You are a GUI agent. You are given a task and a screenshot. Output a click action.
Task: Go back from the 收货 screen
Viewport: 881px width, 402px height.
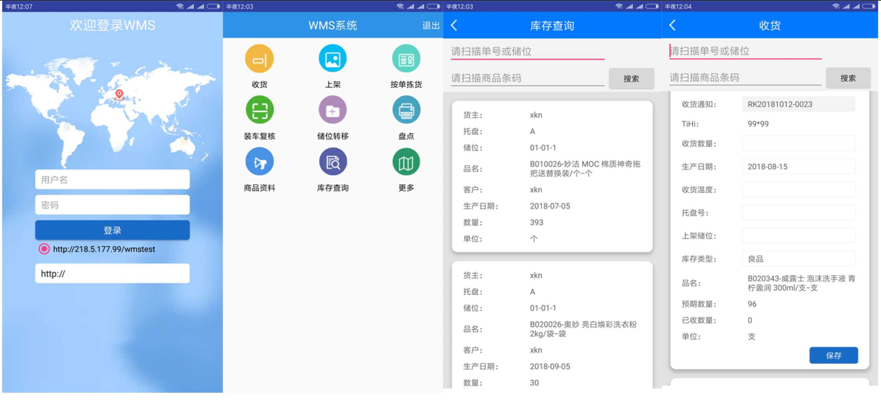point(672,25)
